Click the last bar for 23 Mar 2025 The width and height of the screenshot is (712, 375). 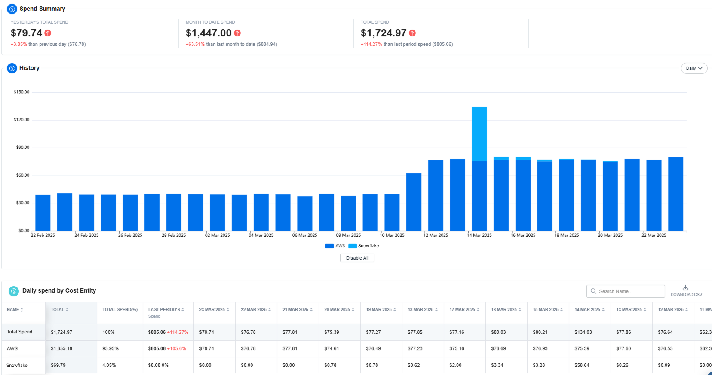point(675,194)
